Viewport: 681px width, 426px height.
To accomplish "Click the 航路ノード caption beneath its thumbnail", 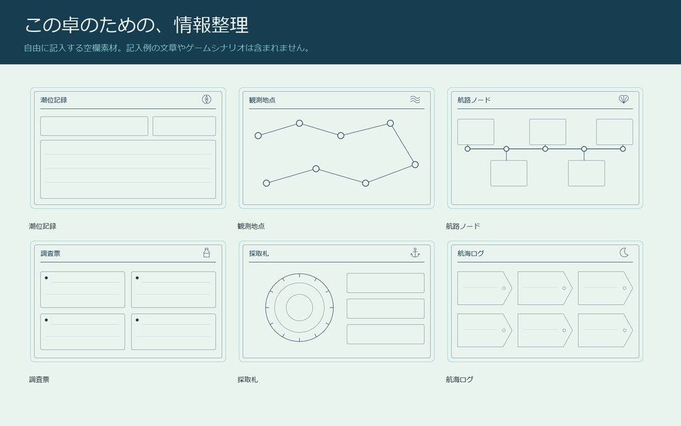I will [463, 226].
